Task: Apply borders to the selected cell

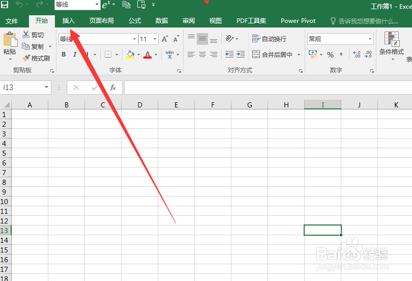Action: click(x=108, y=54)
